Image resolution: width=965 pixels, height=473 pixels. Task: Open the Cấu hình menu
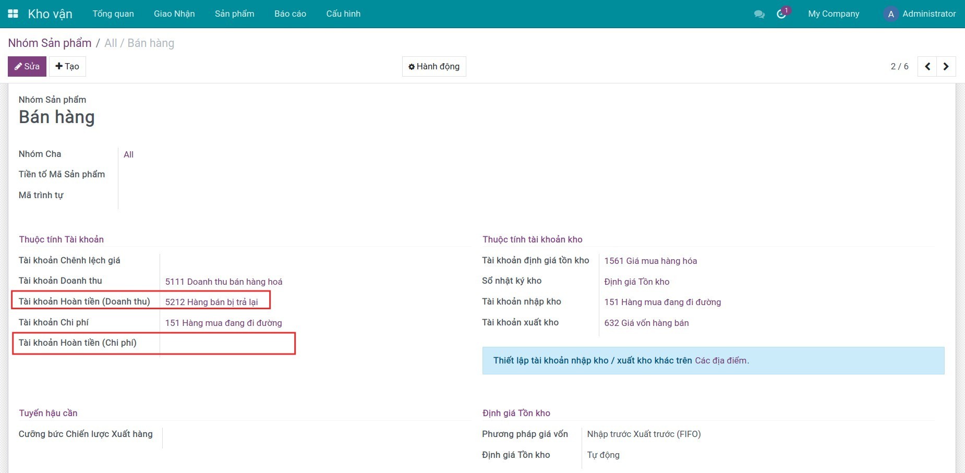[x=343, y=14]
